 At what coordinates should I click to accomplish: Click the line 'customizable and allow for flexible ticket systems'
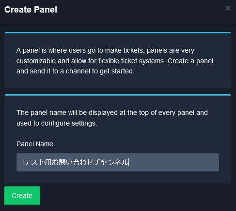click(x=115, y=61)
